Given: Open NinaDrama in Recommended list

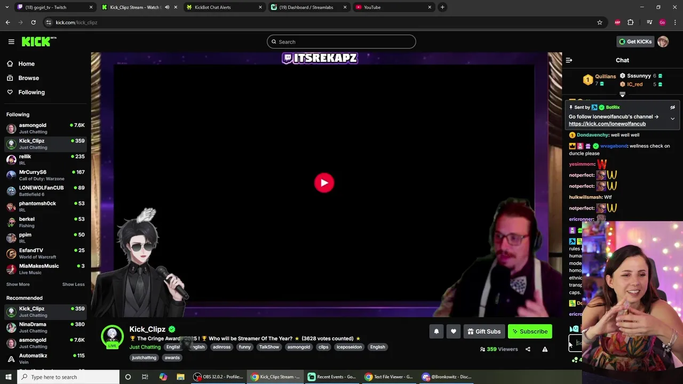Looking at the screenshot, I should 45,327.
